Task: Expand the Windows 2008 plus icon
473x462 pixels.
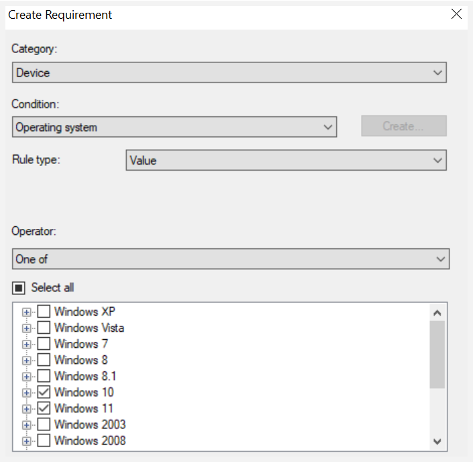Action: point(27,441)
